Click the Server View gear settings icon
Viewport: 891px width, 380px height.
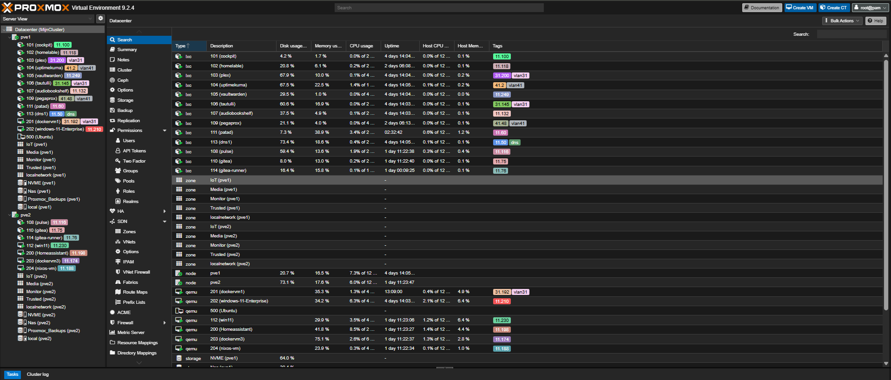100,19
